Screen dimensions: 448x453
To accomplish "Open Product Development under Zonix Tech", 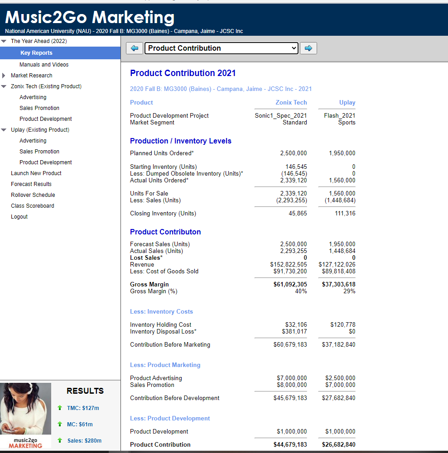I will (x=46, y=119).
